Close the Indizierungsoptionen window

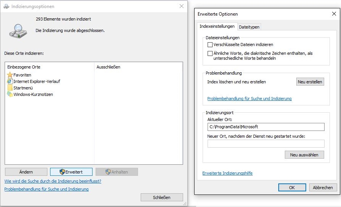[x=182, y=6]
